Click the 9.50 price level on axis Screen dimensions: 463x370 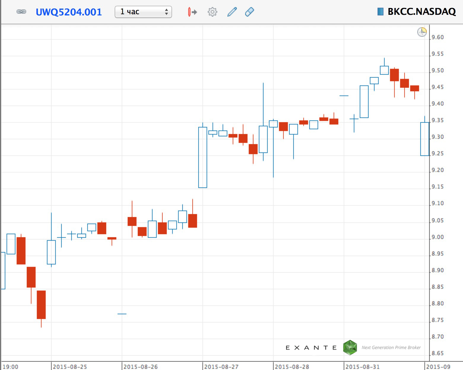point(437,71)
